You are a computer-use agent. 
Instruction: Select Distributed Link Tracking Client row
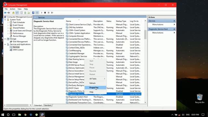tap(103, 100)
